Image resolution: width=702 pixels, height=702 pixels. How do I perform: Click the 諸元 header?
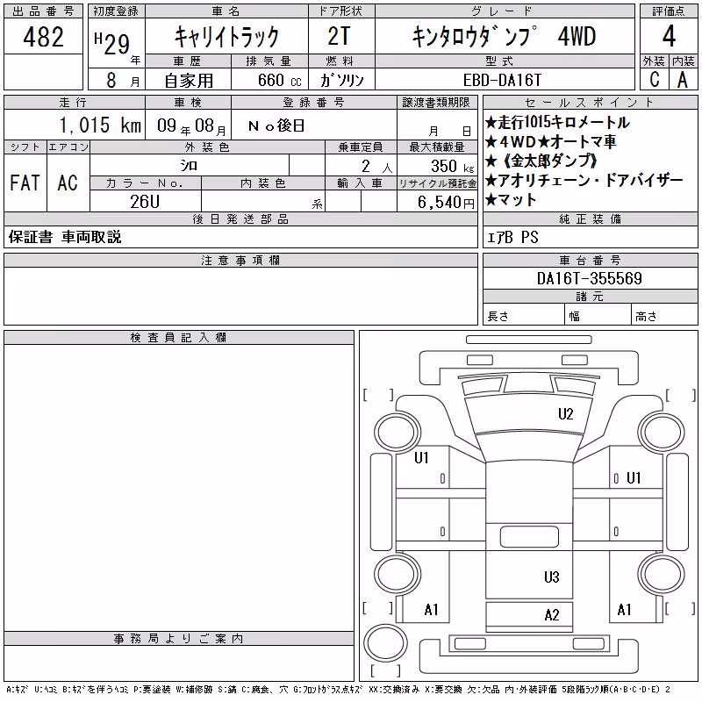pyautogui.click(x=590, y=296)
